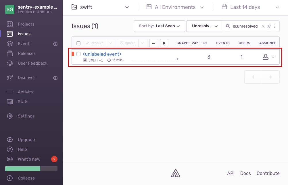Click the Upgrade lightning icon
This screenshot has width=288, height=185.
point(10,140)
